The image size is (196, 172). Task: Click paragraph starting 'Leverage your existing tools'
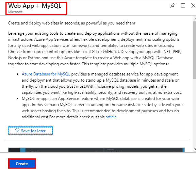95,49
